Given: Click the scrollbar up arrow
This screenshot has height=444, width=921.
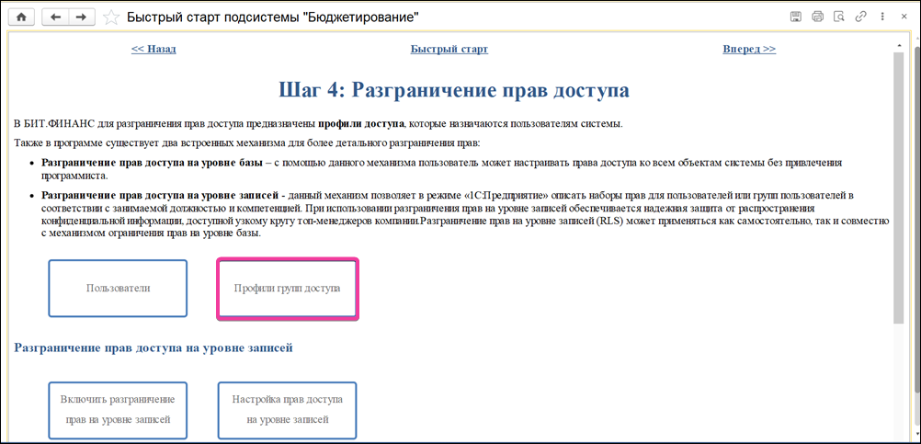Looking at the screenshot, I should coord(899,45).
